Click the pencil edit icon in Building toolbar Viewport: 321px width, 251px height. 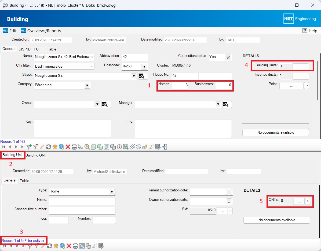coord(42,147)
